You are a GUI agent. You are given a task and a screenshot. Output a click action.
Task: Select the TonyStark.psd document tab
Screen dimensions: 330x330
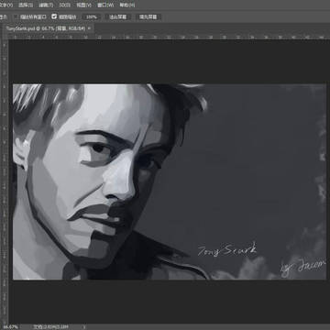point(46,28)
